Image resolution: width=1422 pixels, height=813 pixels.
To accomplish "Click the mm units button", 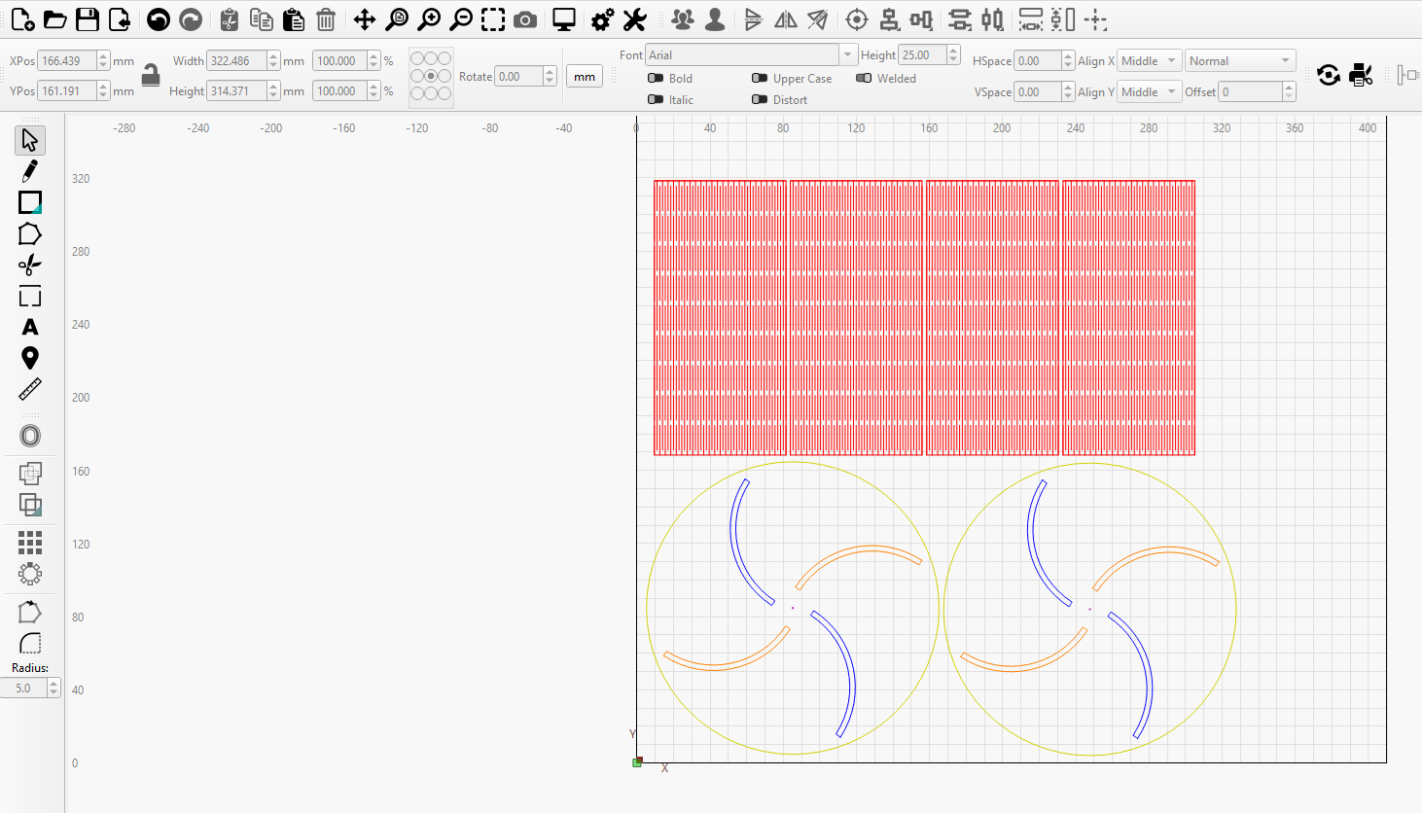I will 585,77.
